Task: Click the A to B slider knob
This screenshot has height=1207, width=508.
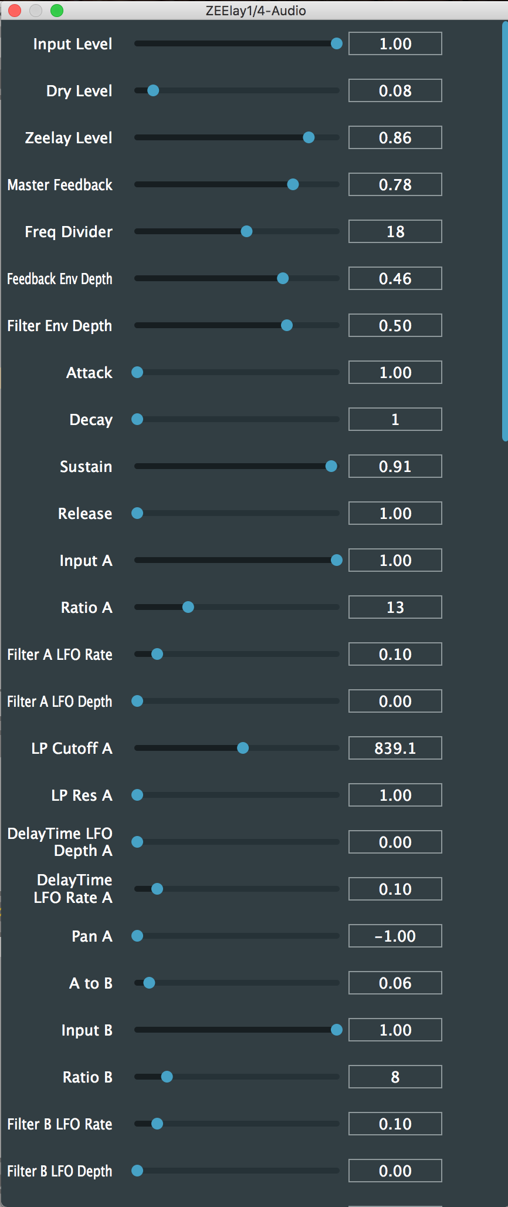Action: [x=150, y=983]
